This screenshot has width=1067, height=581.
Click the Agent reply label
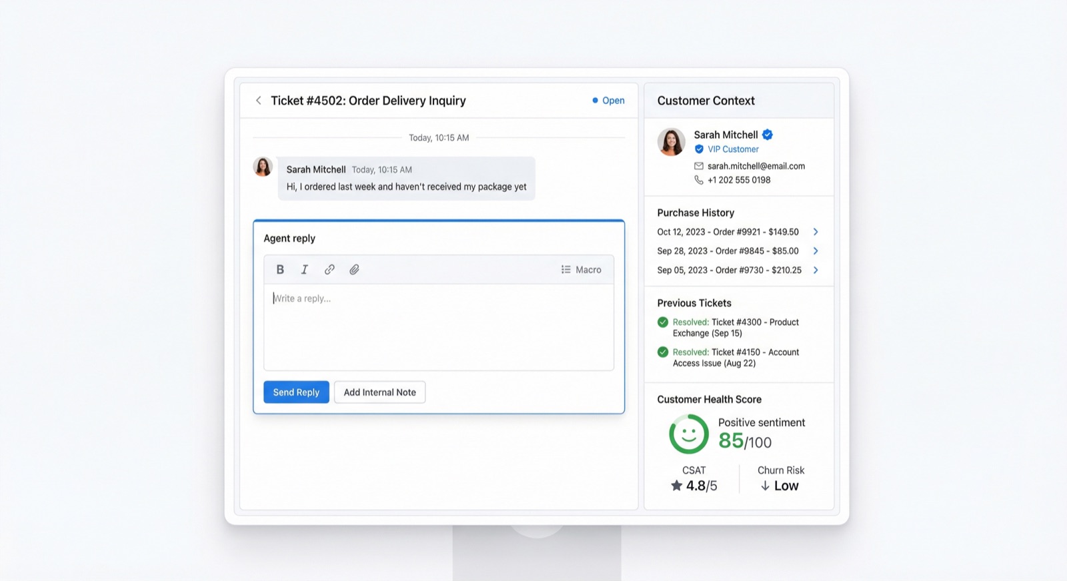289,239
